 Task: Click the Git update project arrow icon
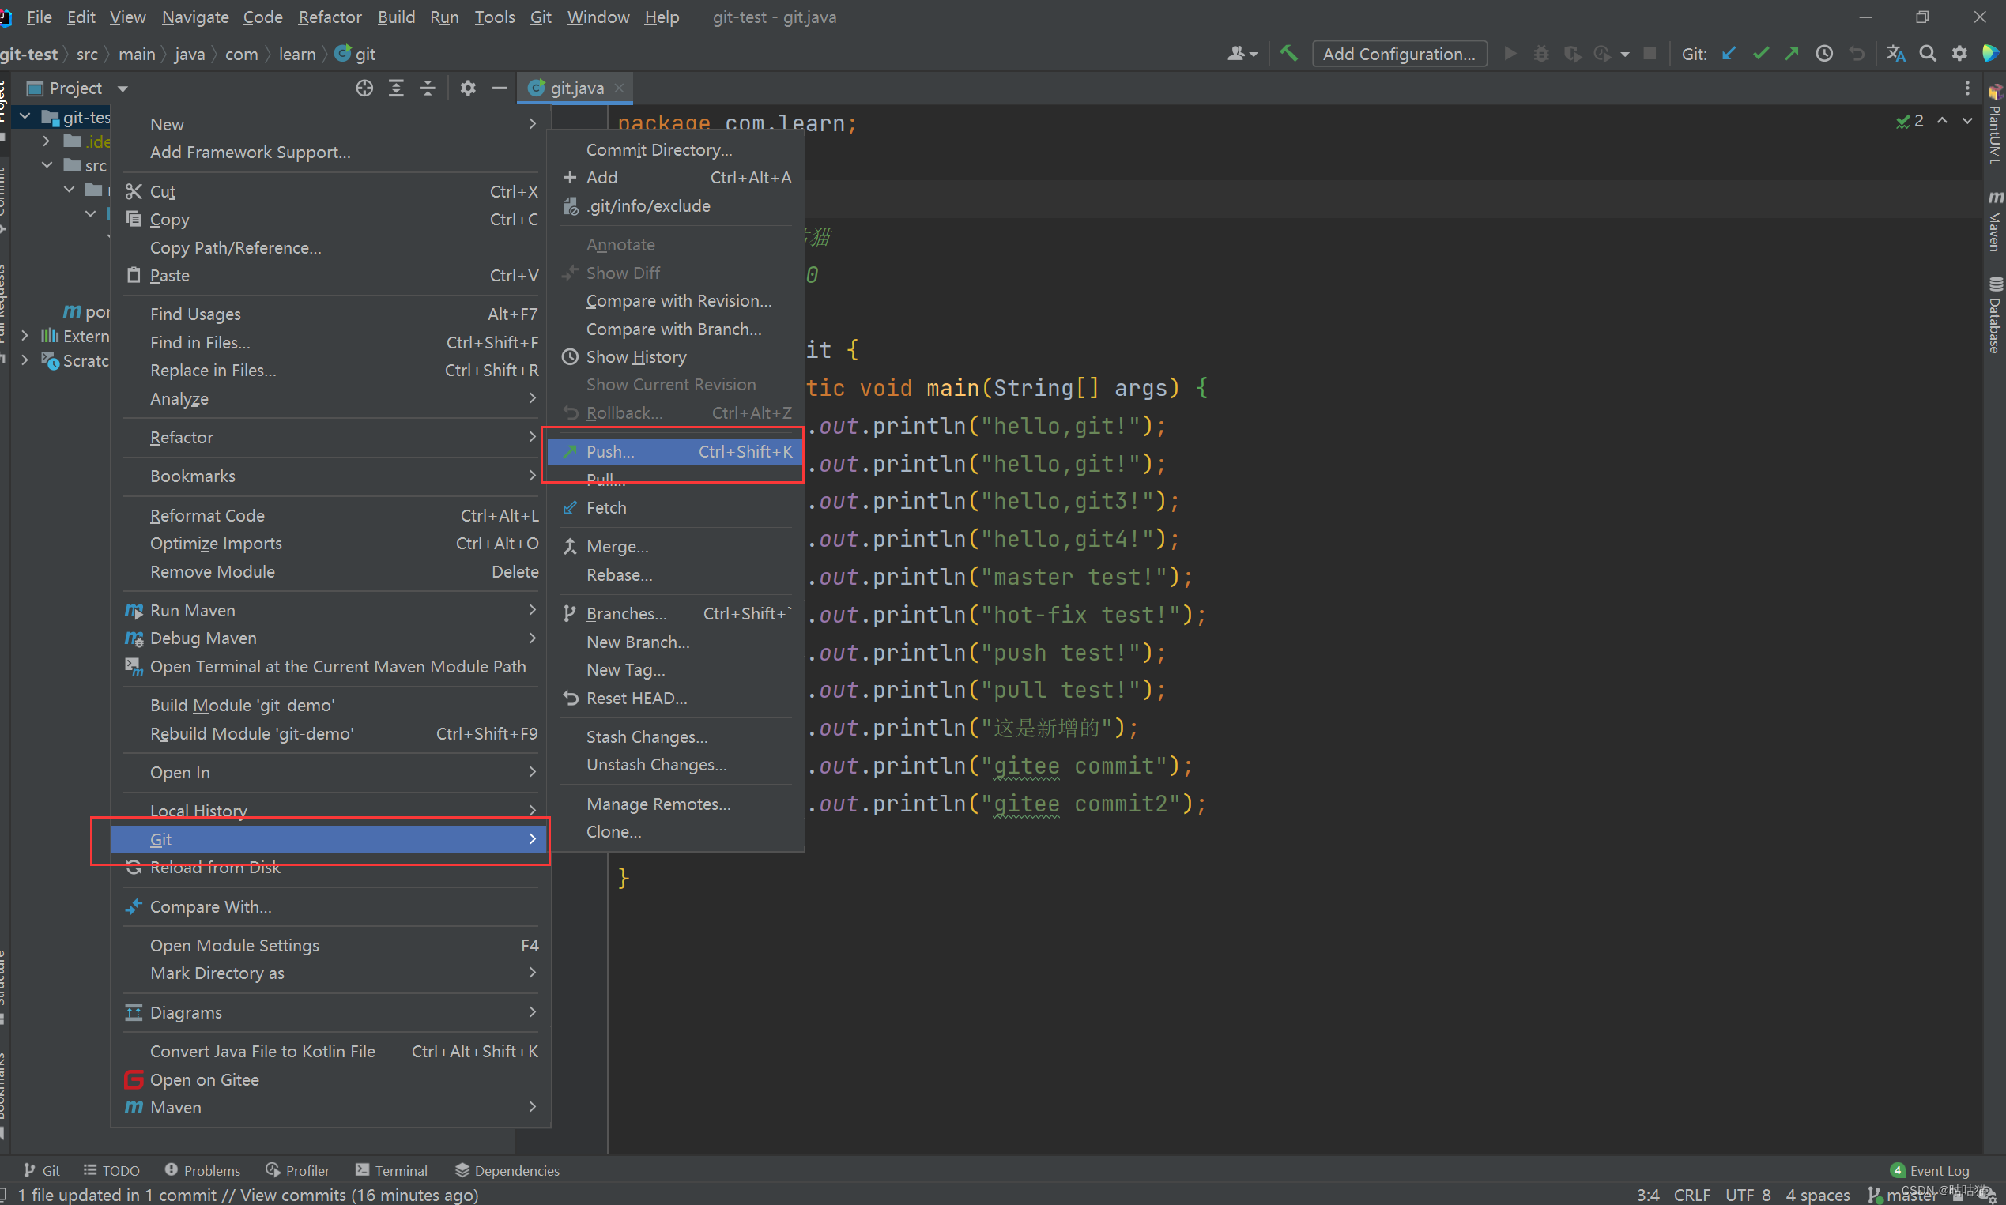point(1729,54)
